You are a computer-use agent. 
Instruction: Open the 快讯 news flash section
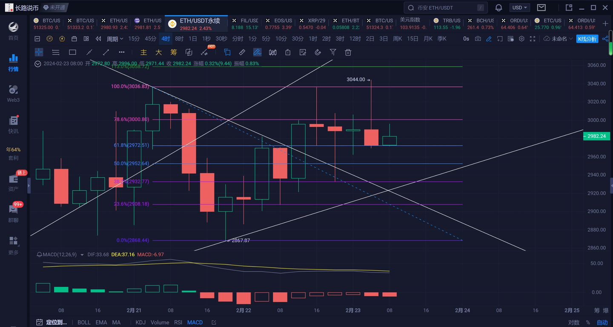point(13,124)
